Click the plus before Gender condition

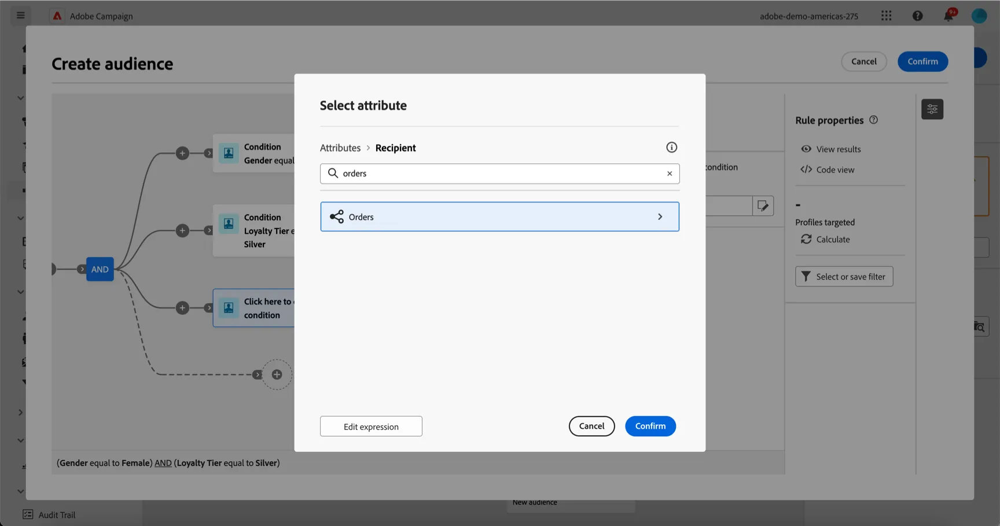(182, 153)
